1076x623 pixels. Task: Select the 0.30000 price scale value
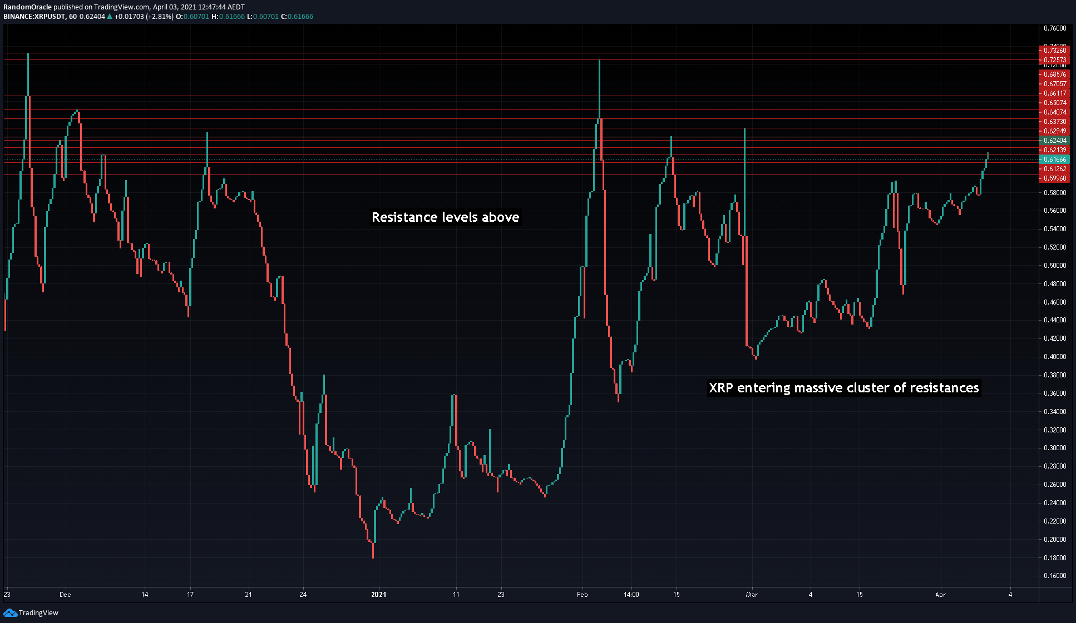pyautogui.click(x=1055, y=448)
